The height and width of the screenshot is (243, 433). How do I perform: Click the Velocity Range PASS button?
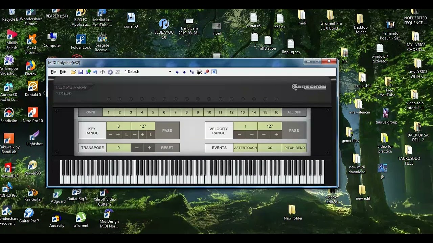[294, 131]
